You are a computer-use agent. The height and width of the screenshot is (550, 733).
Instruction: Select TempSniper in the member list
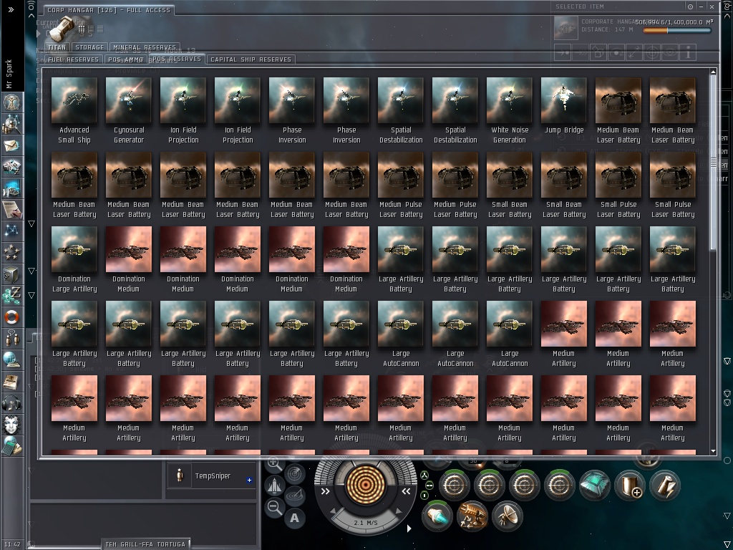coord(211,476)
